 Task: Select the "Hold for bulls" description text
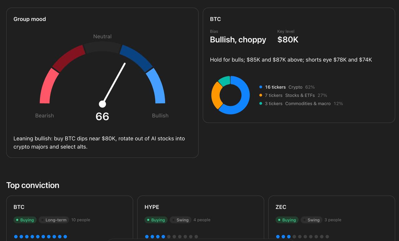[x=291, y=60]
